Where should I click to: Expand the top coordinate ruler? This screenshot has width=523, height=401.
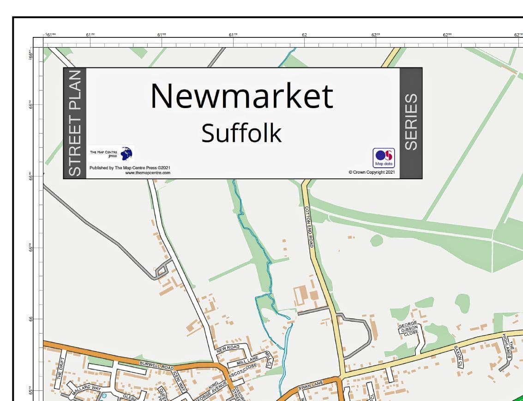pos(277,41)
